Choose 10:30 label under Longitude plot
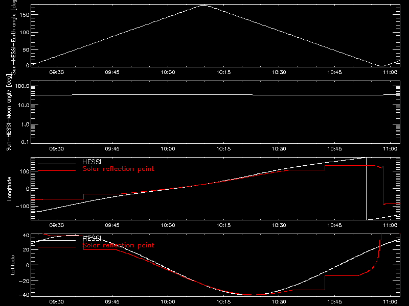 coord(279,225)
